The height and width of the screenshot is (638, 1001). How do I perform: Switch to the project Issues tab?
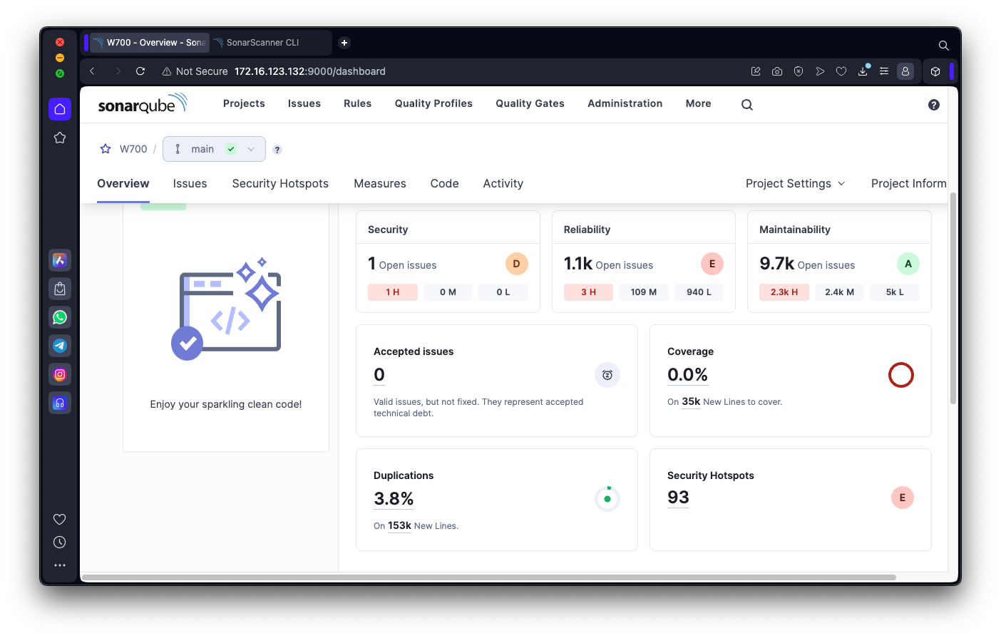pos(190,183)
